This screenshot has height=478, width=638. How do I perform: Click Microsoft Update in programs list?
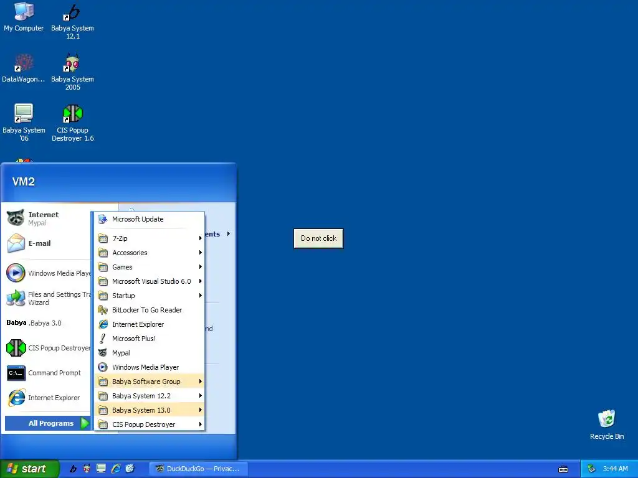click(150, 219)
